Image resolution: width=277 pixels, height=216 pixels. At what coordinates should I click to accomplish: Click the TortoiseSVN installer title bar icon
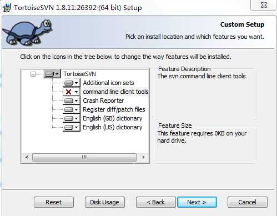point(7,8)
